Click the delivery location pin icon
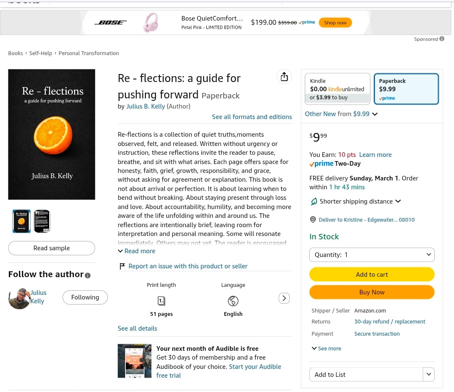The width and height of the screenshot is (454, 392). (313, 220)
